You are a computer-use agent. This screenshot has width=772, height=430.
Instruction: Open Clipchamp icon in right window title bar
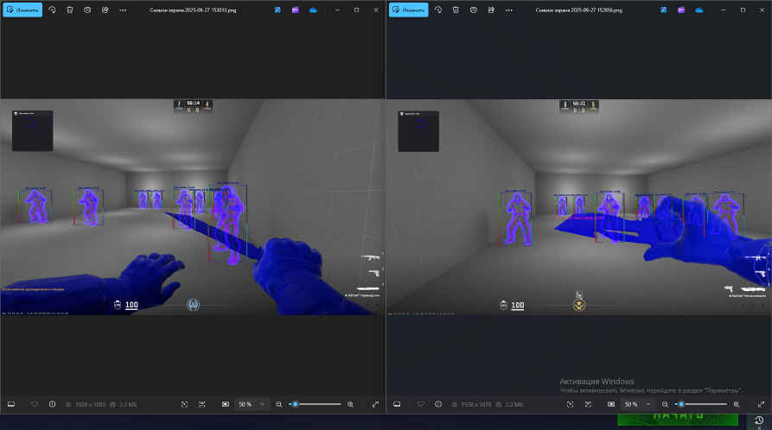[x=681, y=9]
